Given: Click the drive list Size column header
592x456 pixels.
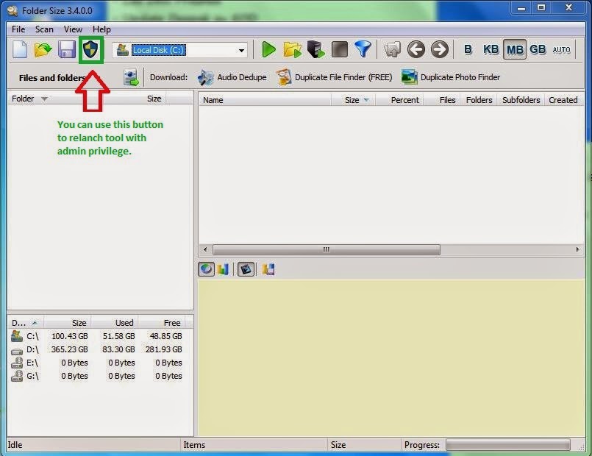Looking at the screenshot, I should [67, 323].
